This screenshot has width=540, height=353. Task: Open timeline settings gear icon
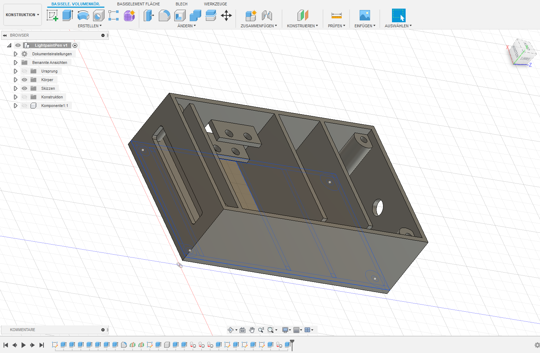pos(537,345)
